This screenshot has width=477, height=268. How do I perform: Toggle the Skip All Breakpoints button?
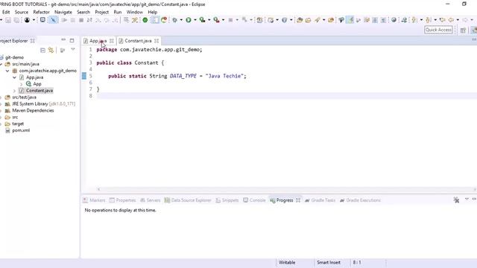[53, 20]
